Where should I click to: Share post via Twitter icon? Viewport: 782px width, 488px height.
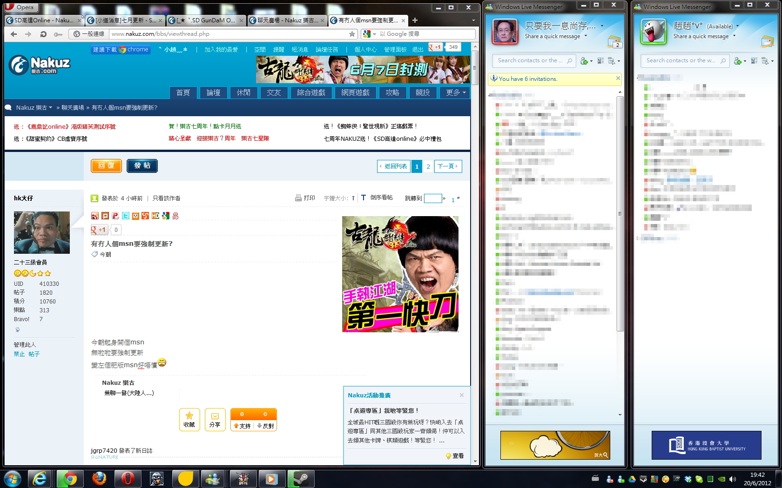click(126, 216)
